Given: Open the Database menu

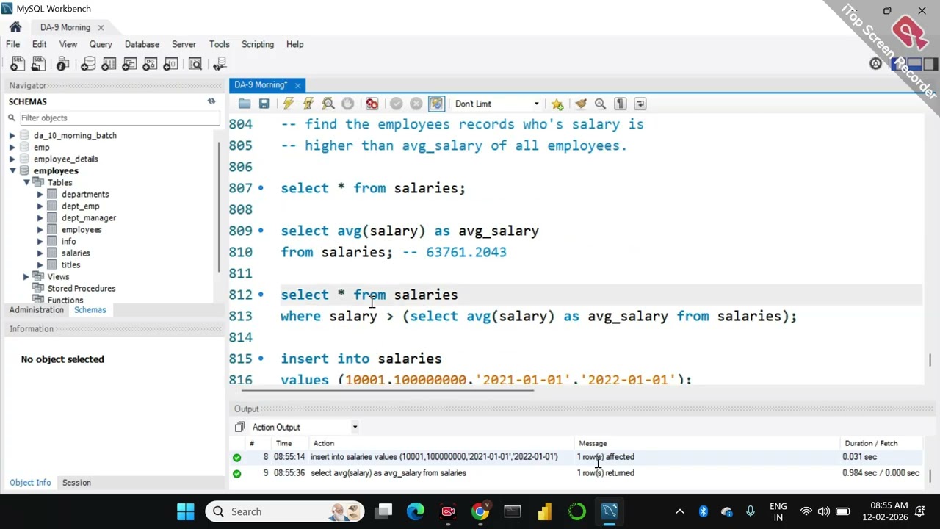Looking at the screenshot, I should (x=142, y=44).
